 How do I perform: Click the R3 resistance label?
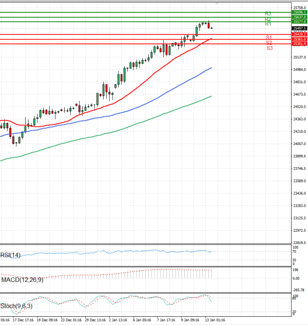pyautogui.click(x=268, y=14)
